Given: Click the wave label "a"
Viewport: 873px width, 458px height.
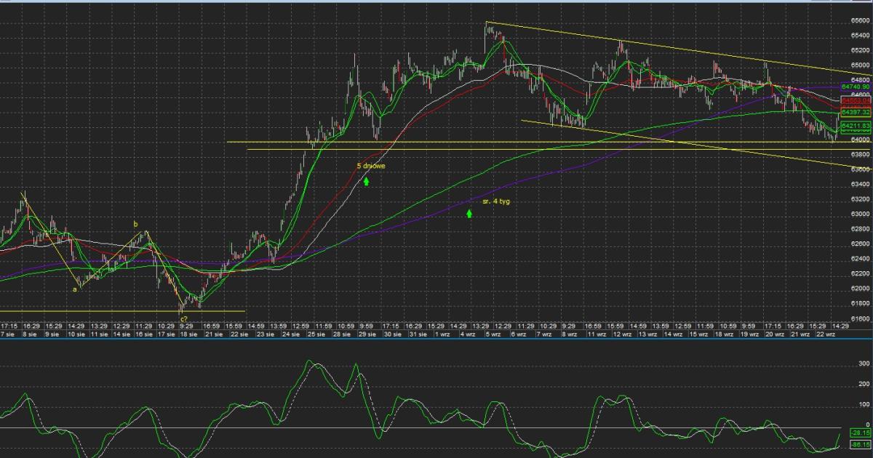Looking at the screenshot, I should [x=74, y=289].
